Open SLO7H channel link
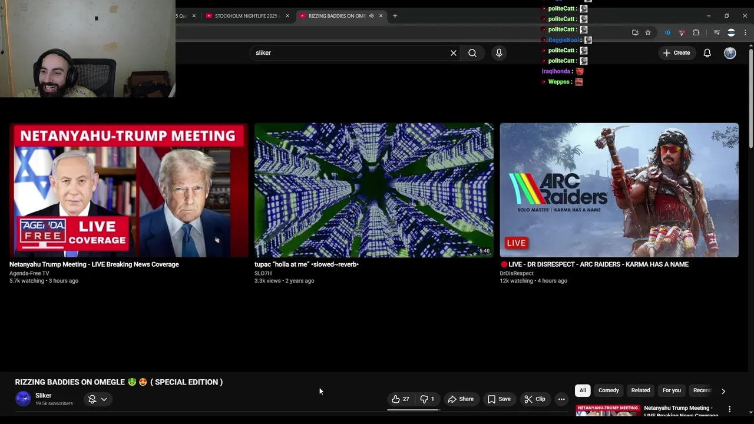Screen dimensions: 754x424 point(263,273)
